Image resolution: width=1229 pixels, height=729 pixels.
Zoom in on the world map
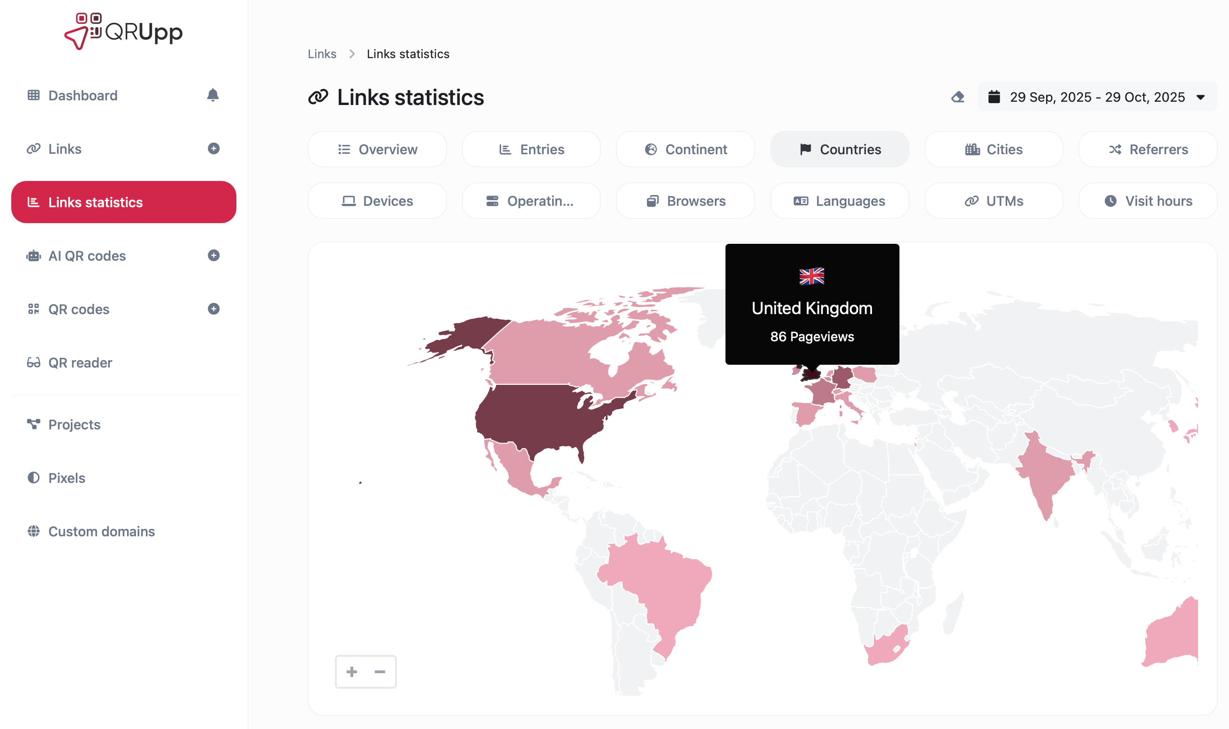pos(352,671)
